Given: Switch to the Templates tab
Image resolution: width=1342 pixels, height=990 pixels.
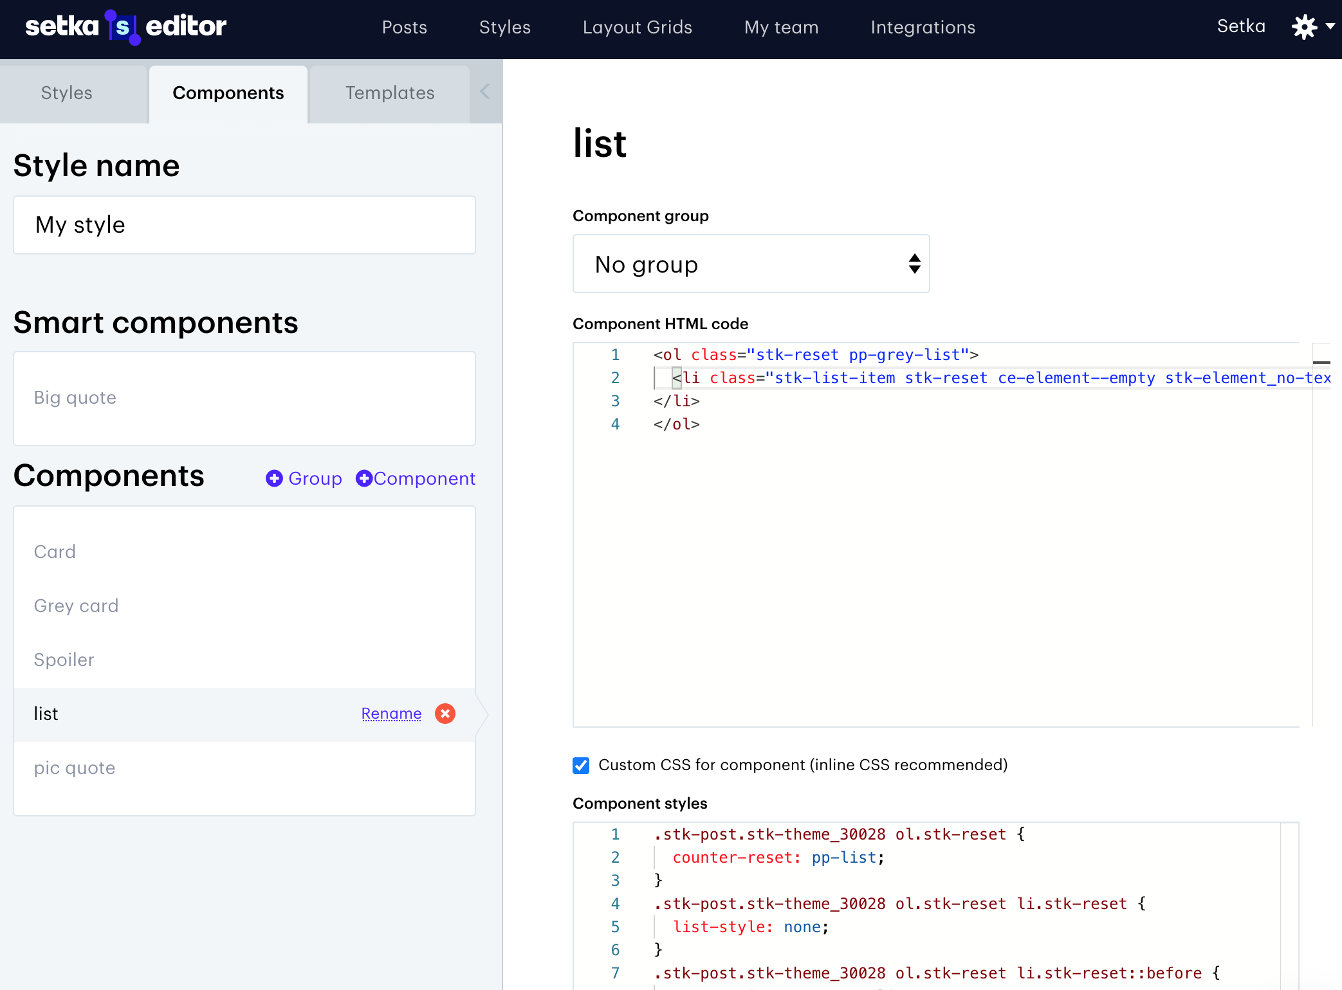Looking at the screenshot, I should click(390, 93).
